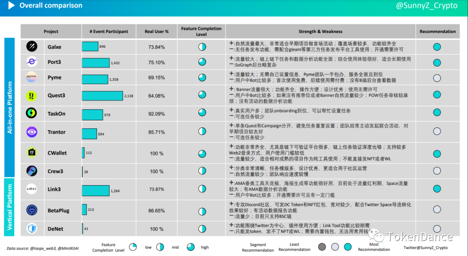The height and width of the screenshot is (256, 468).
Task: Click the Link3 participant bar showing 1,284
Action: [96, 190]
